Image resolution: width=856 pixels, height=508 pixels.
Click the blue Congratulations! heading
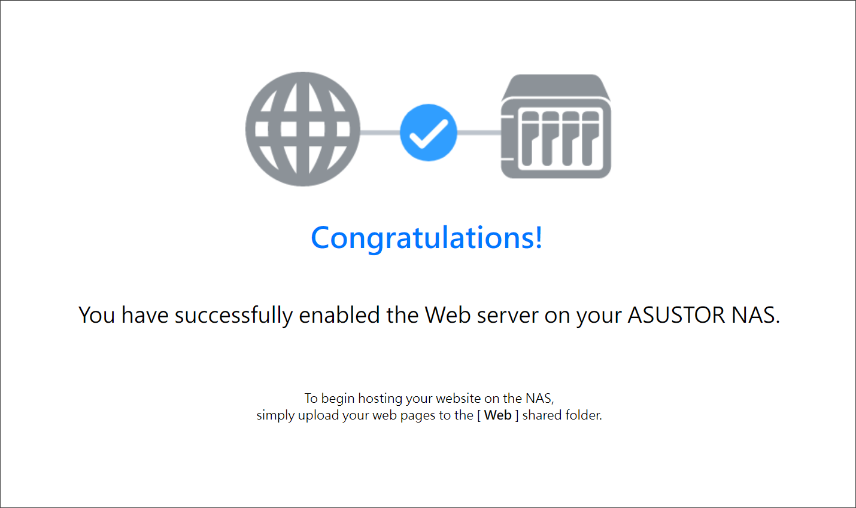pyautogui.click(x=427, y=238)
